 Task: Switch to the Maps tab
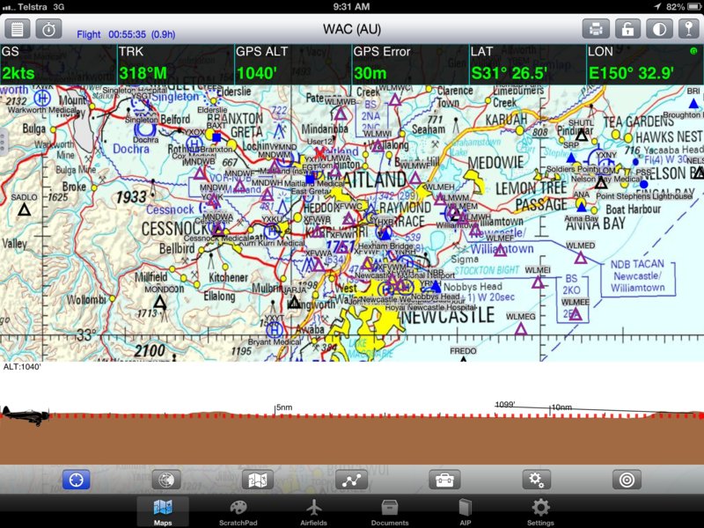[x=163, y=512]
